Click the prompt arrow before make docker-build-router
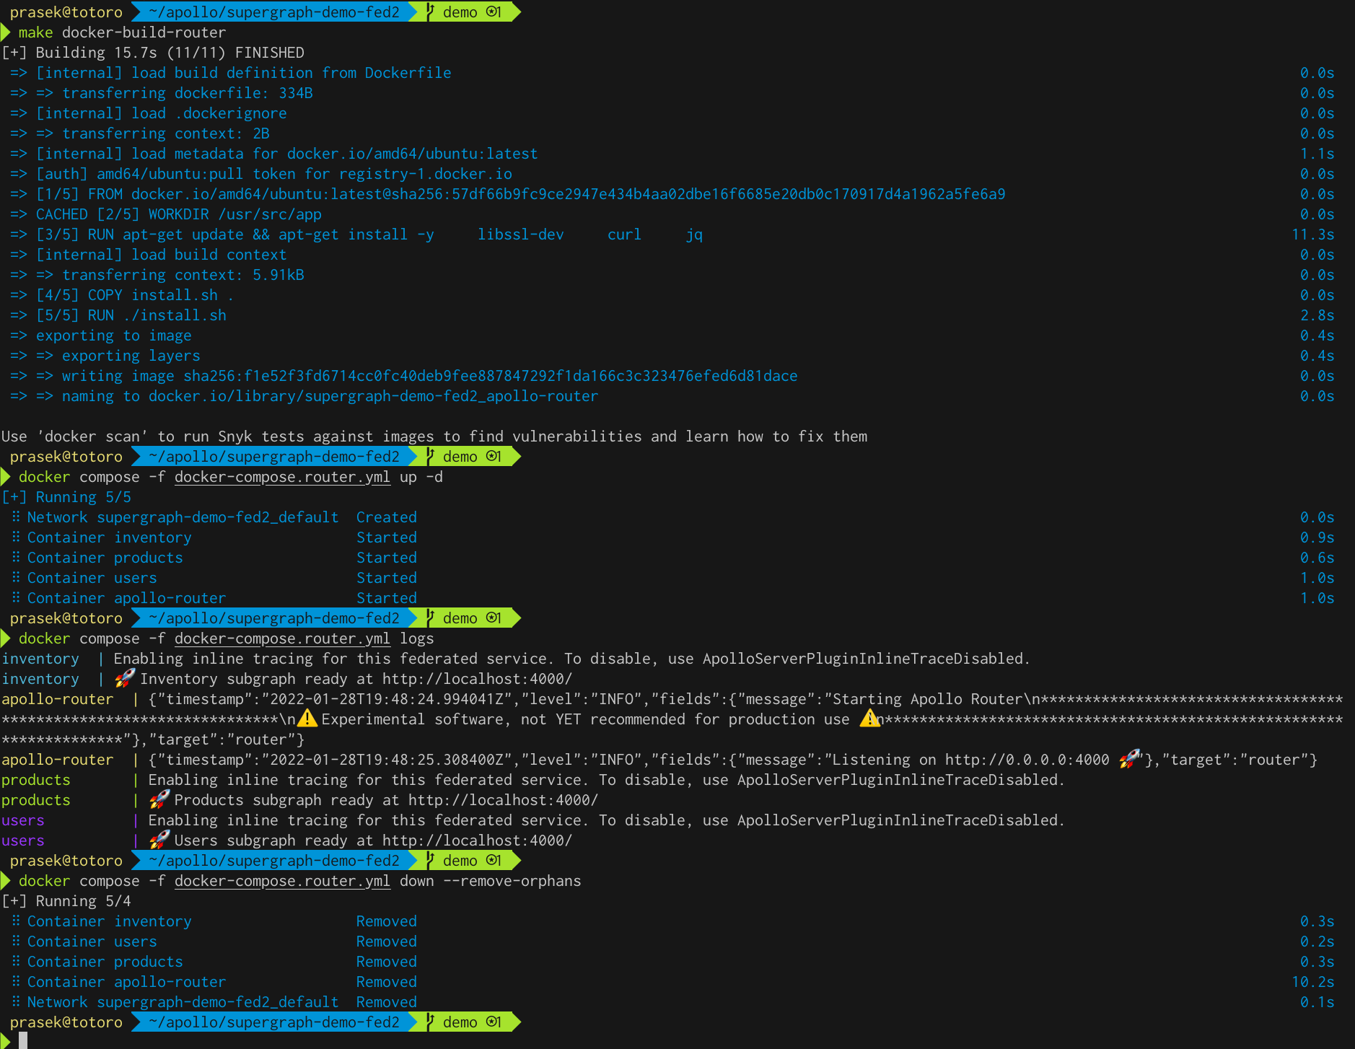Image resolution: width=1355 pixels, height=1049 pixels. [x=6, y=32]
